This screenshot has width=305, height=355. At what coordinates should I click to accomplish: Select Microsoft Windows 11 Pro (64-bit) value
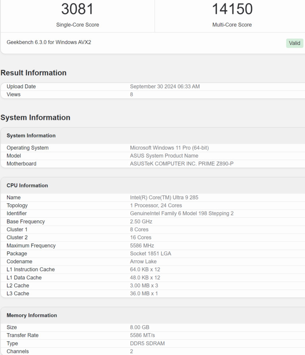click(169, 148)
